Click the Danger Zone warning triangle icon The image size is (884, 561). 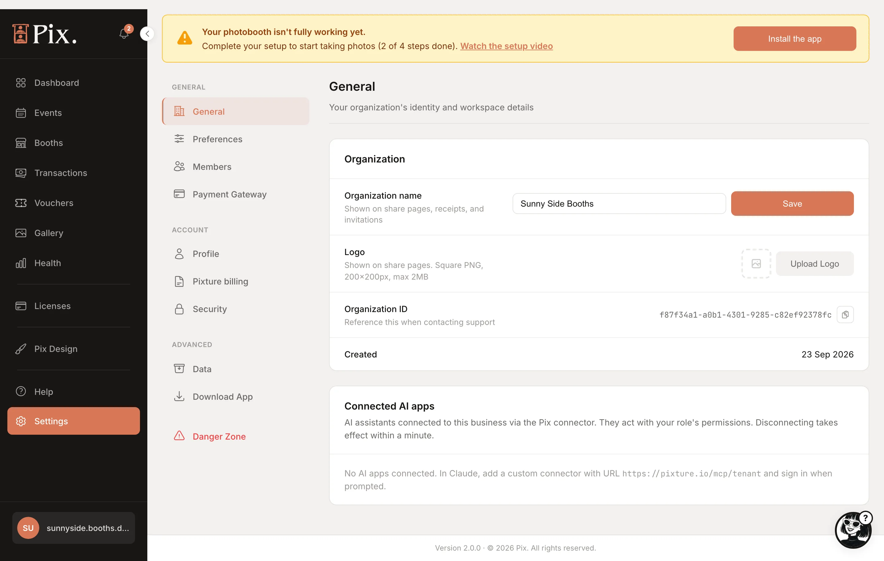179,436
